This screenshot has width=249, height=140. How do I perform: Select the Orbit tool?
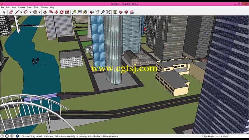point(92,12)
